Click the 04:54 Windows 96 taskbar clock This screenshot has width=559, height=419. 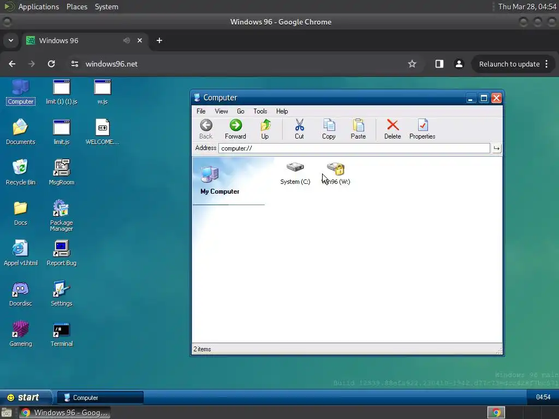tap(543, 397)
